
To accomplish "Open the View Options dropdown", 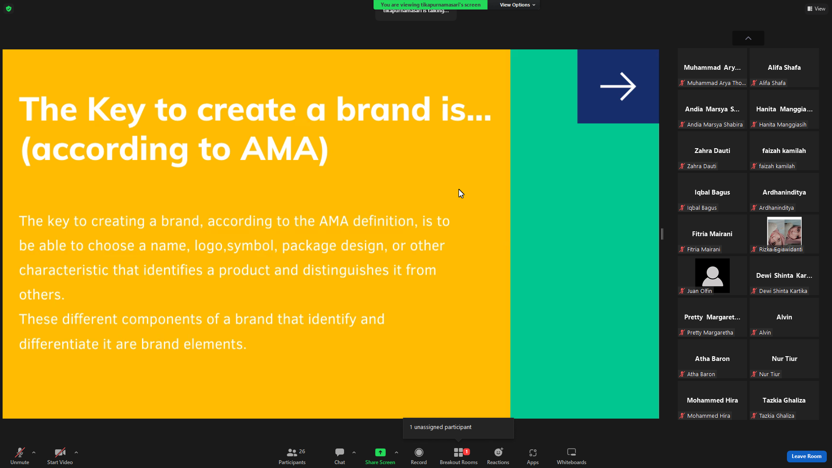I will click(x=517, y=5).
